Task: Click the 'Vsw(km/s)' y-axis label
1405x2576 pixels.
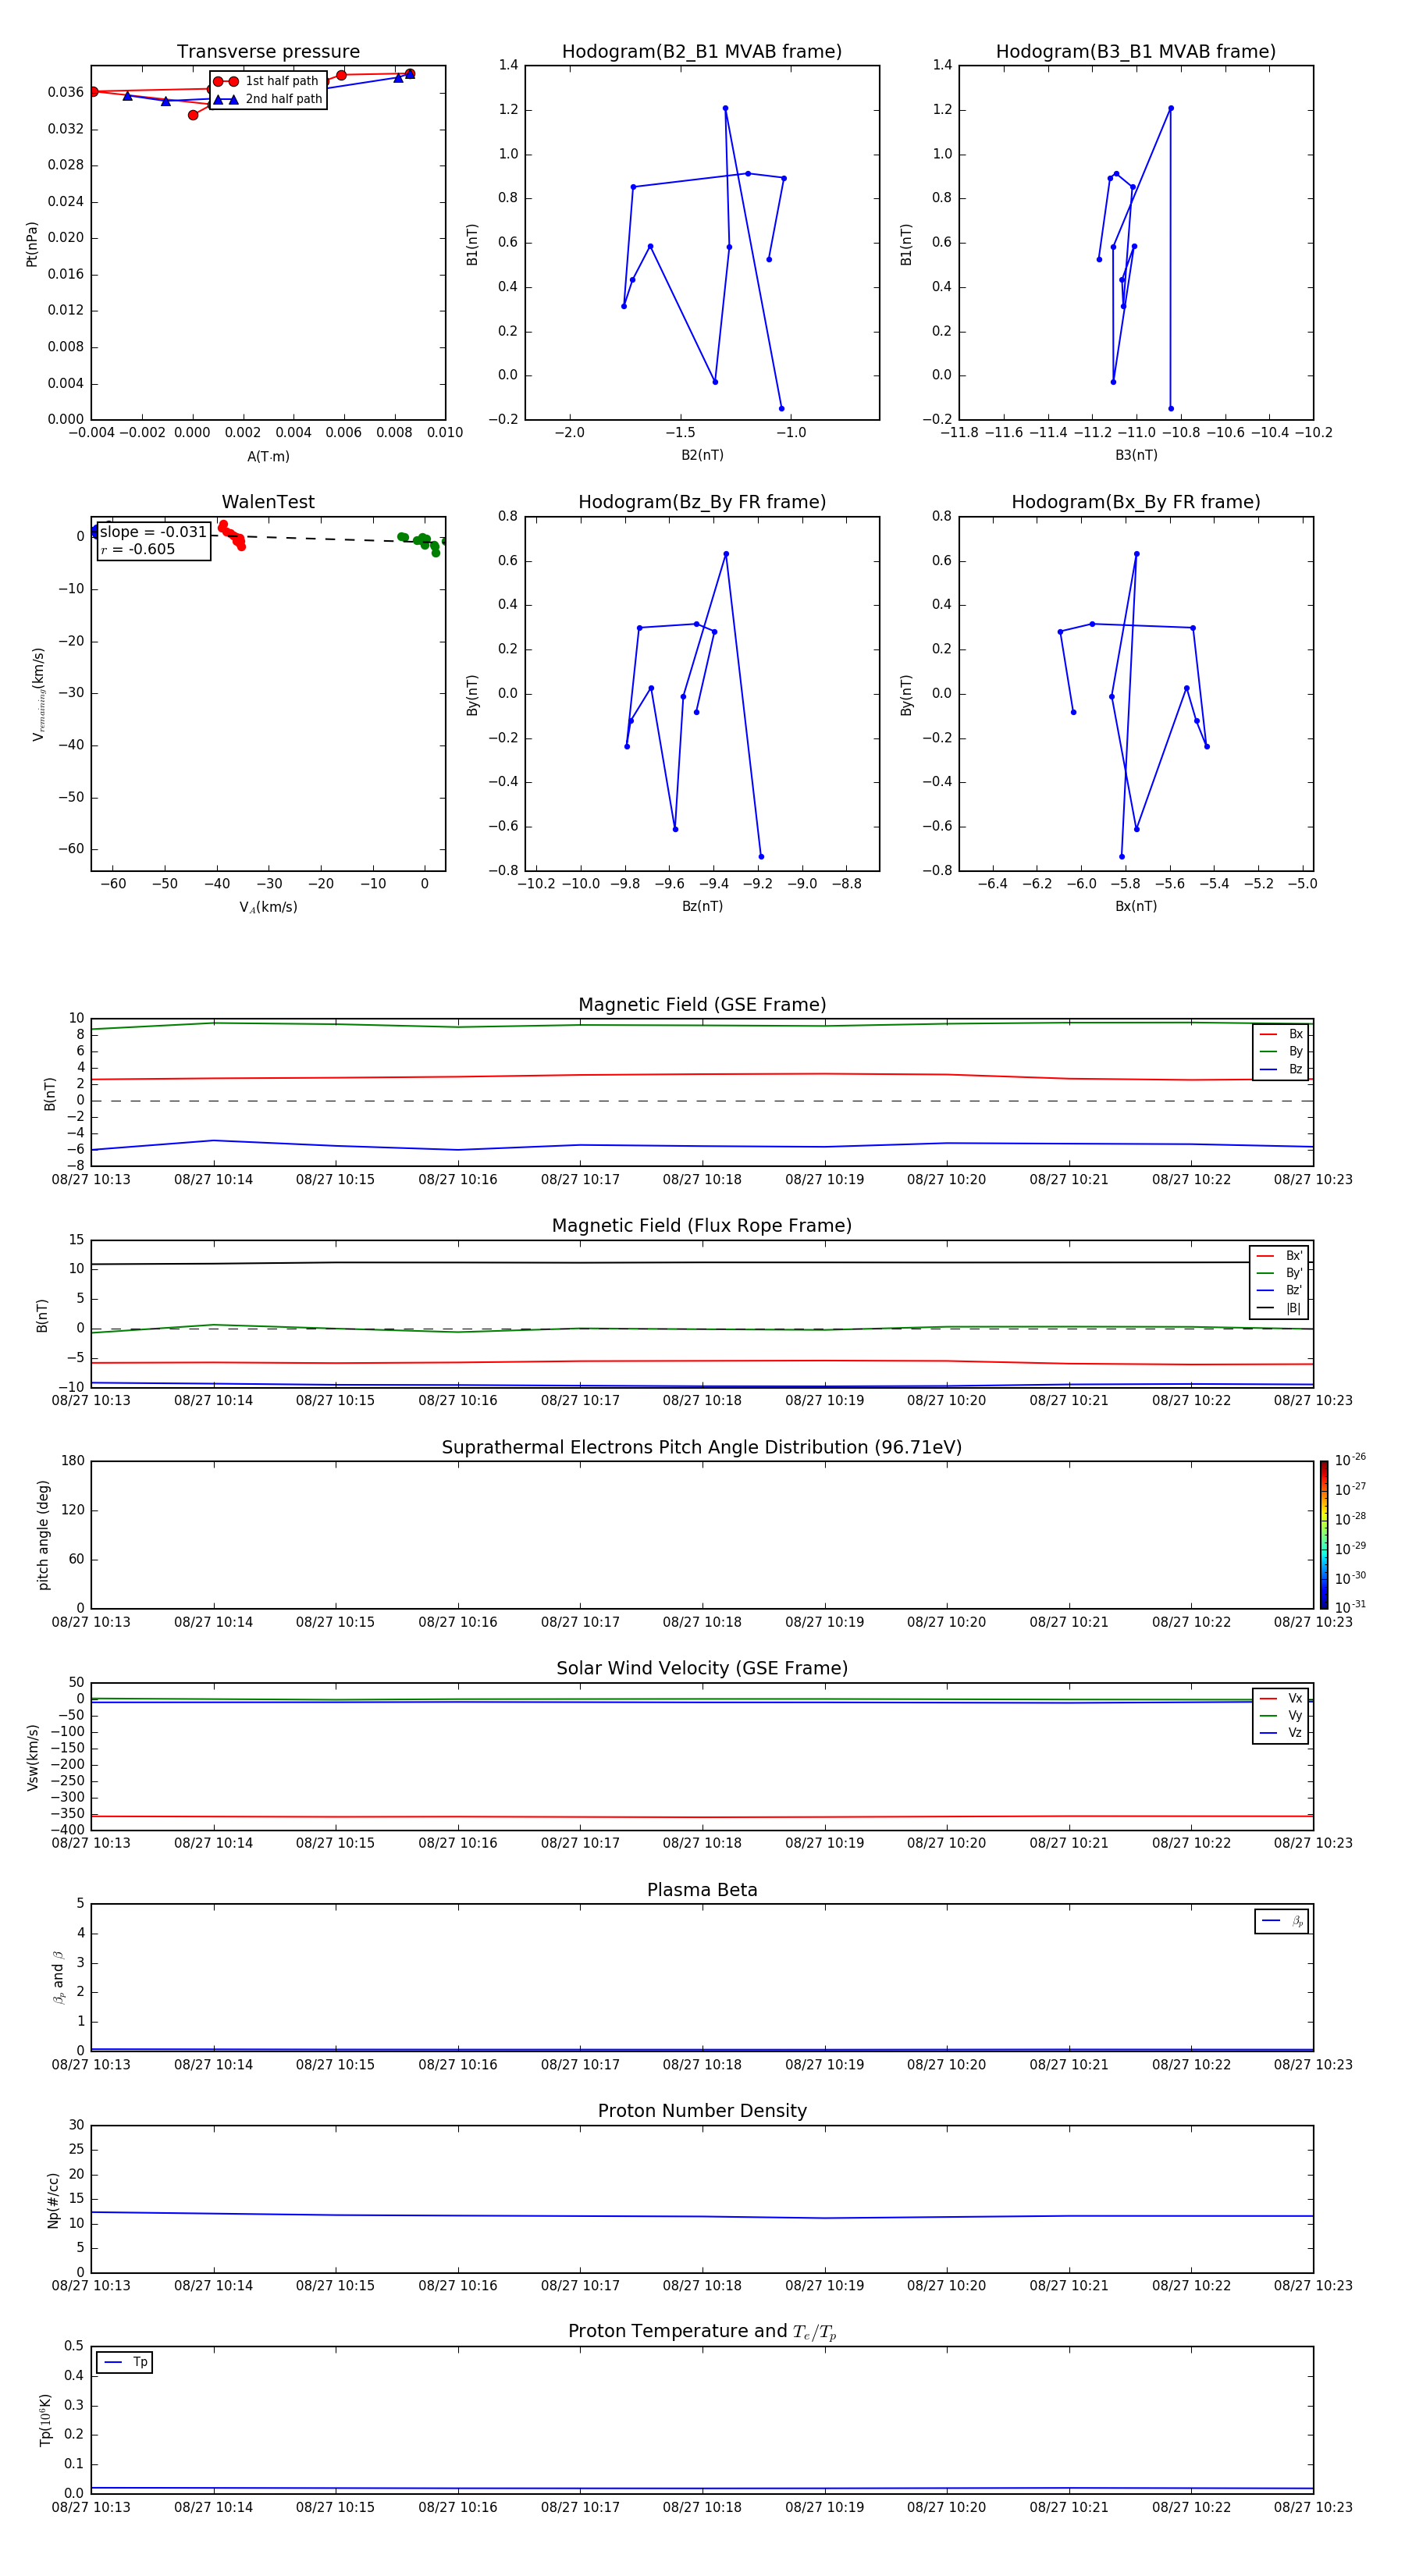Action: [33, 1757]
